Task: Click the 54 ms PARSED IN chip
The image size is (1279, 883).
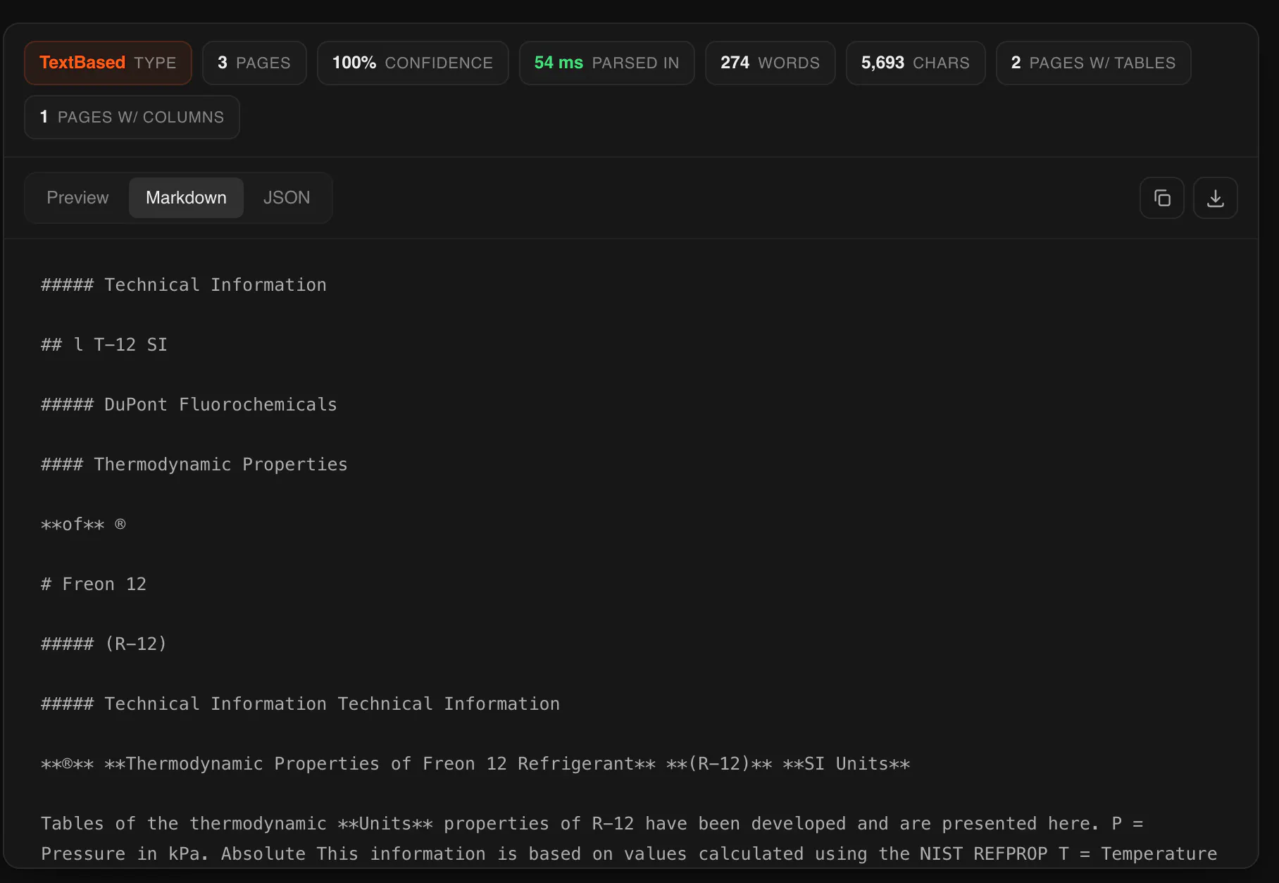Action: [606, 63]
